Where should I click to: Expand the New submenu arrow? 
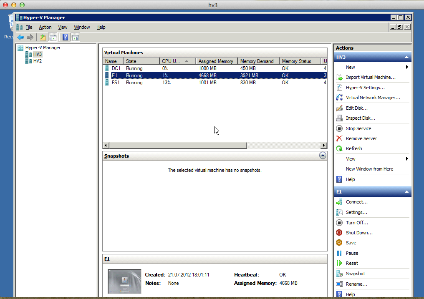[x=407, y=67]
